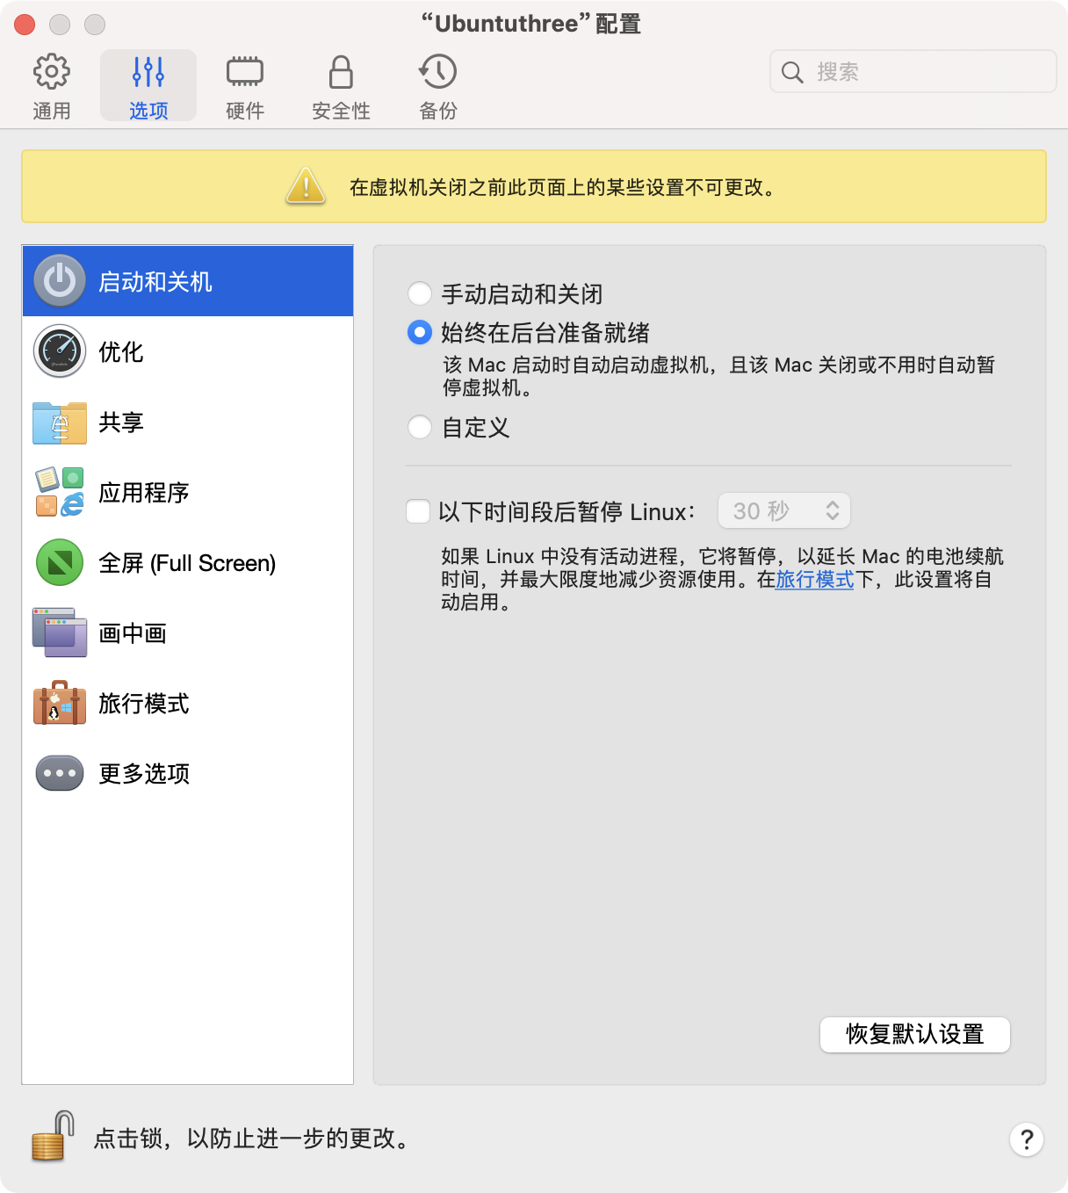Image resolution: width=1068 pixels, height=1193 pixels.
Task: Click the golden lock to prevent changes
Action: (53, 1136)
